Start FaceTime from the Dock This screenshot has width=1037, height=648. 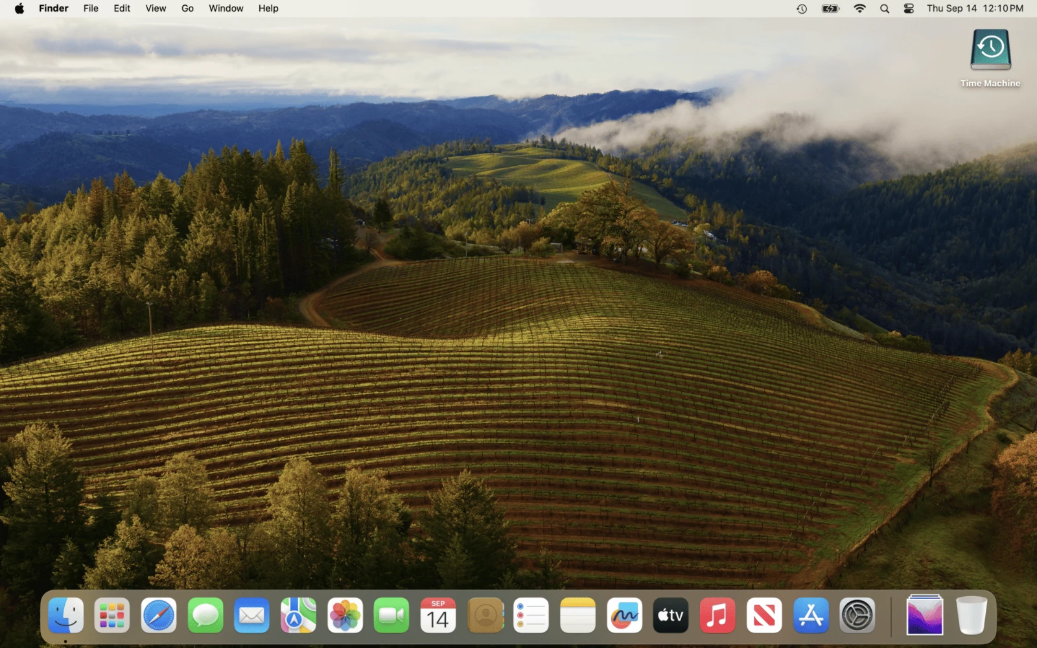pyautogui.click(x=391, y=616)
